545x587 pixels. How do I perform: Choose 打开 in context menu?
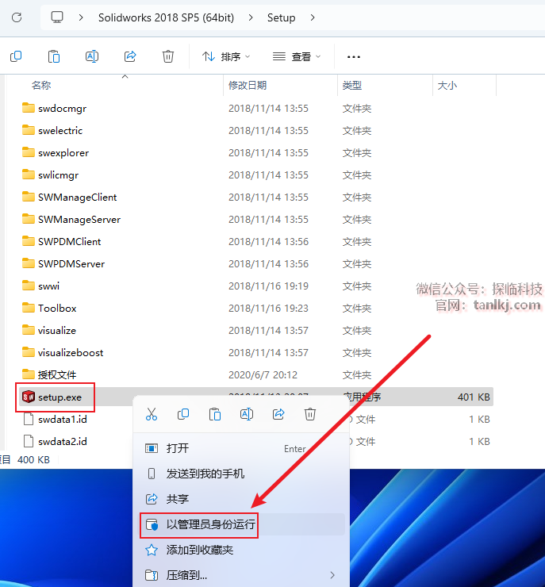pos(242,448)
